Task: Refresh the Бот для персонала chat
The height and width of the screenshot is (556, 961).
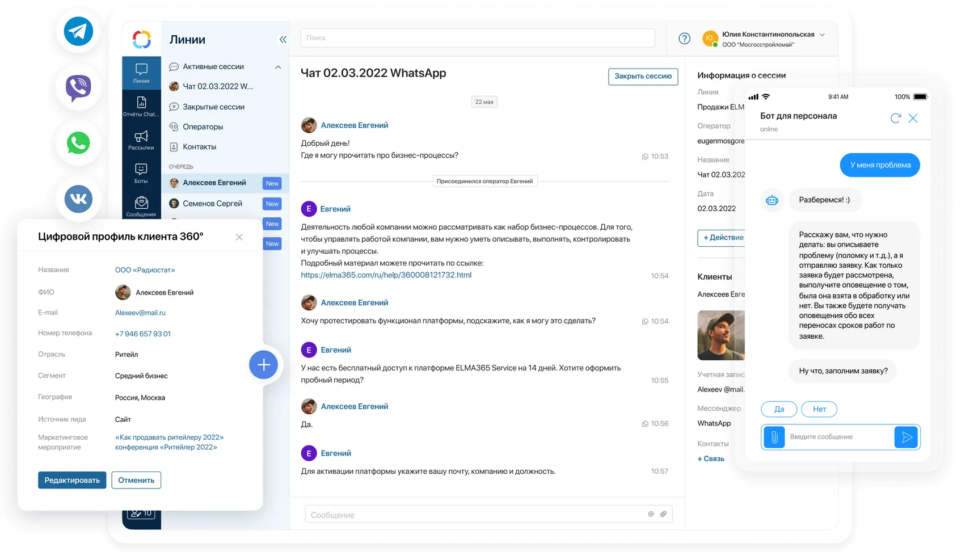Action: click(x=896, y=118)
